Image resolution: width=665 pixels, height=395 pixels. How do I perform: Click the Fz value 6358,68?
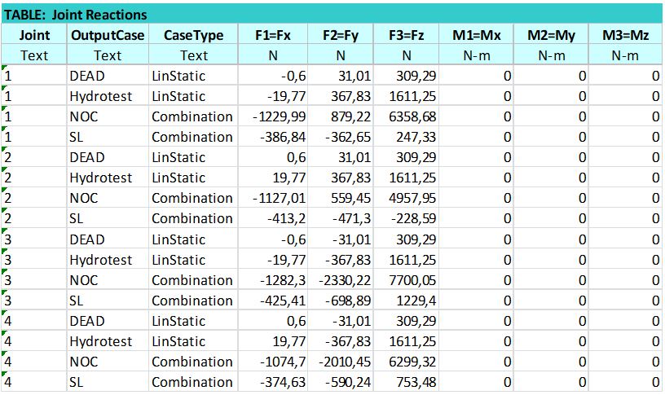(413, 117)
